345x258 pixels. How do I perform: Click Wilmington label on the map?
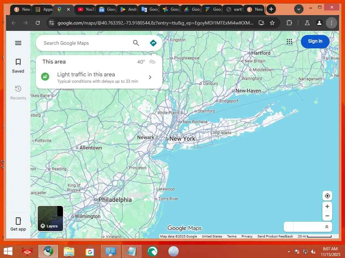click(87, 216)
